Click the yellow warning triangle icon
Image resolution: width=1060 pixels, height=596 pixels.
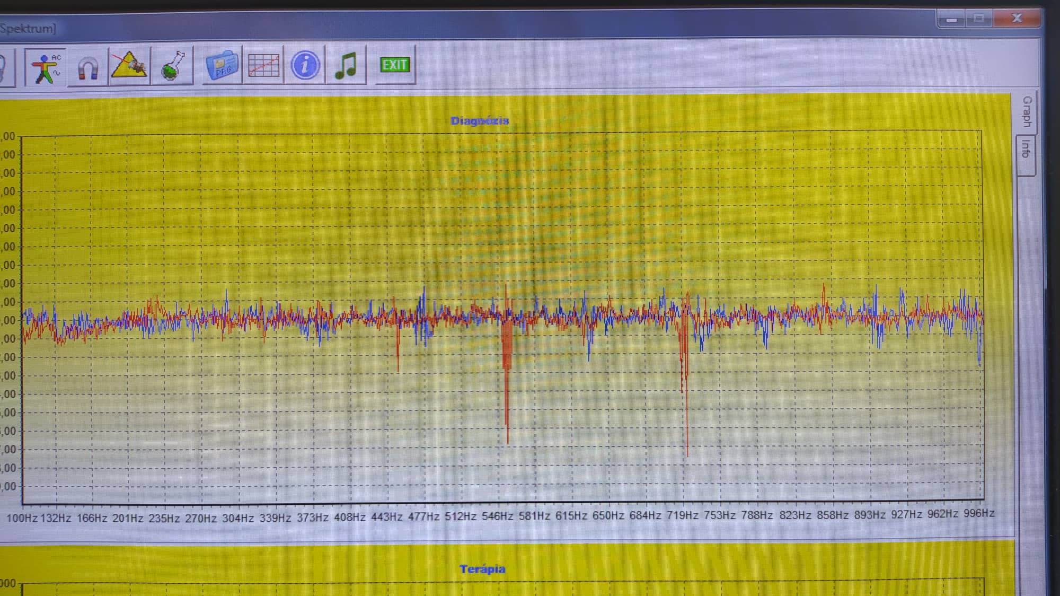[129, 66]
